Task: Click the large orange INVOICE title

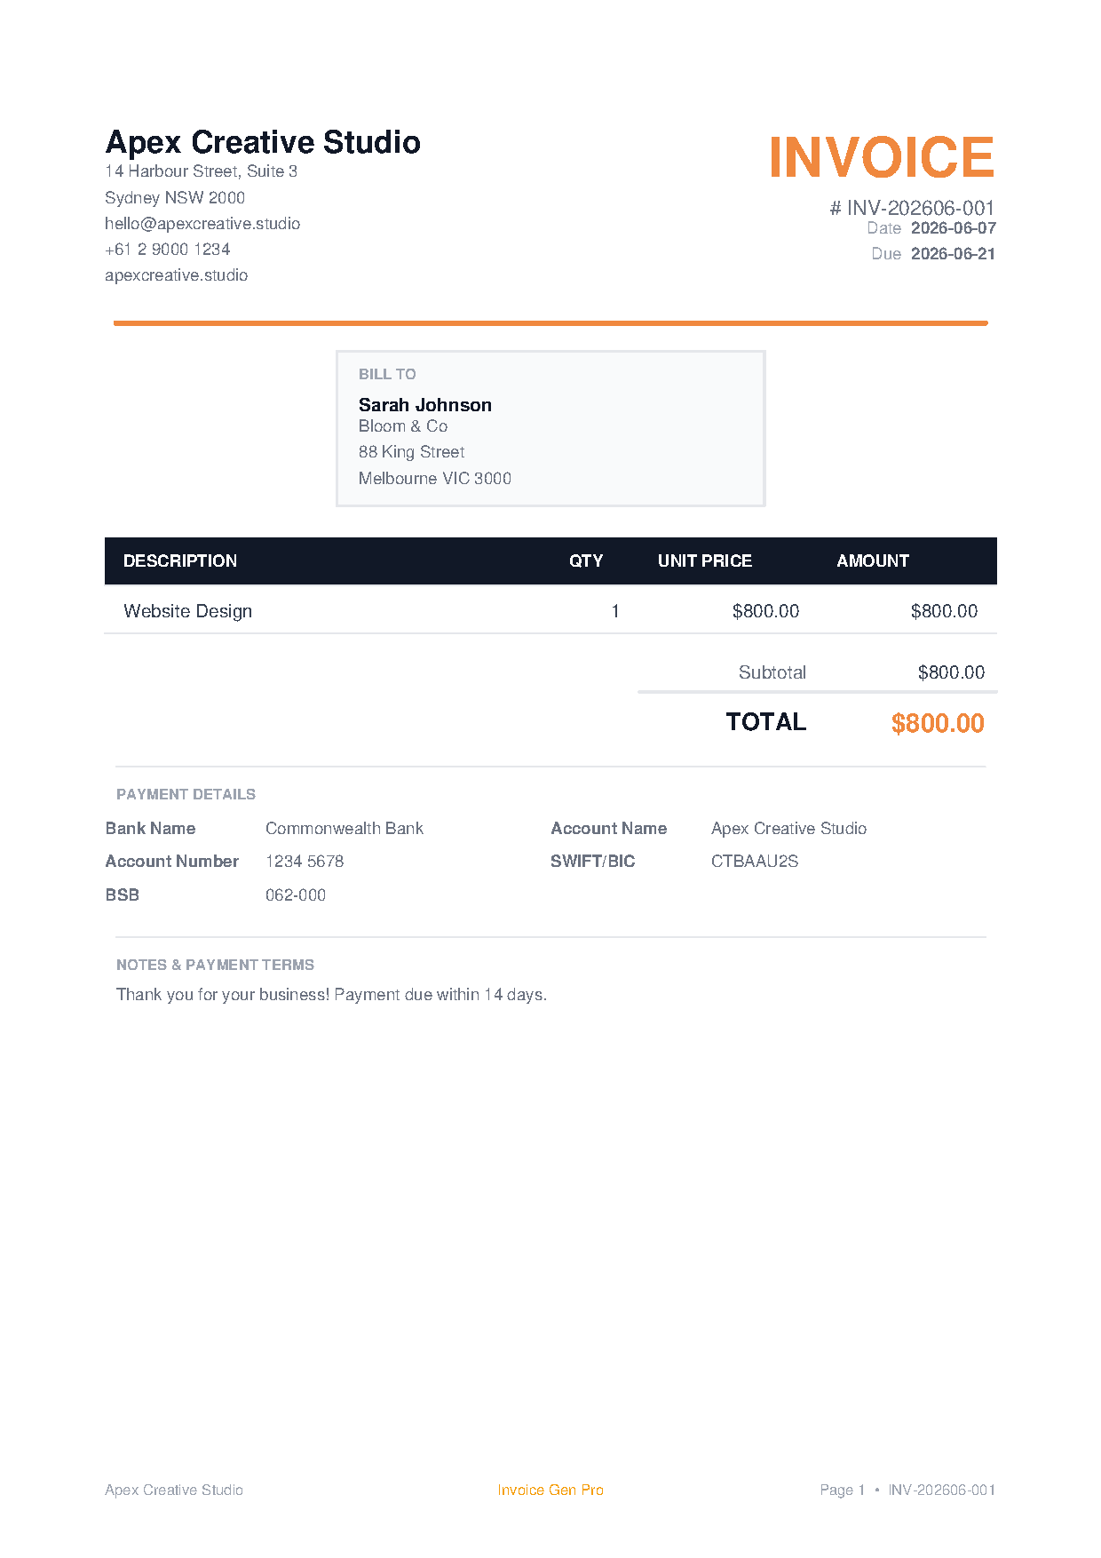Action: 881,157
